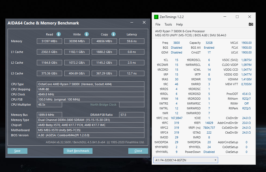Click the PowerDown value Disabled
The image size is (266, 172).
point(209,152)
